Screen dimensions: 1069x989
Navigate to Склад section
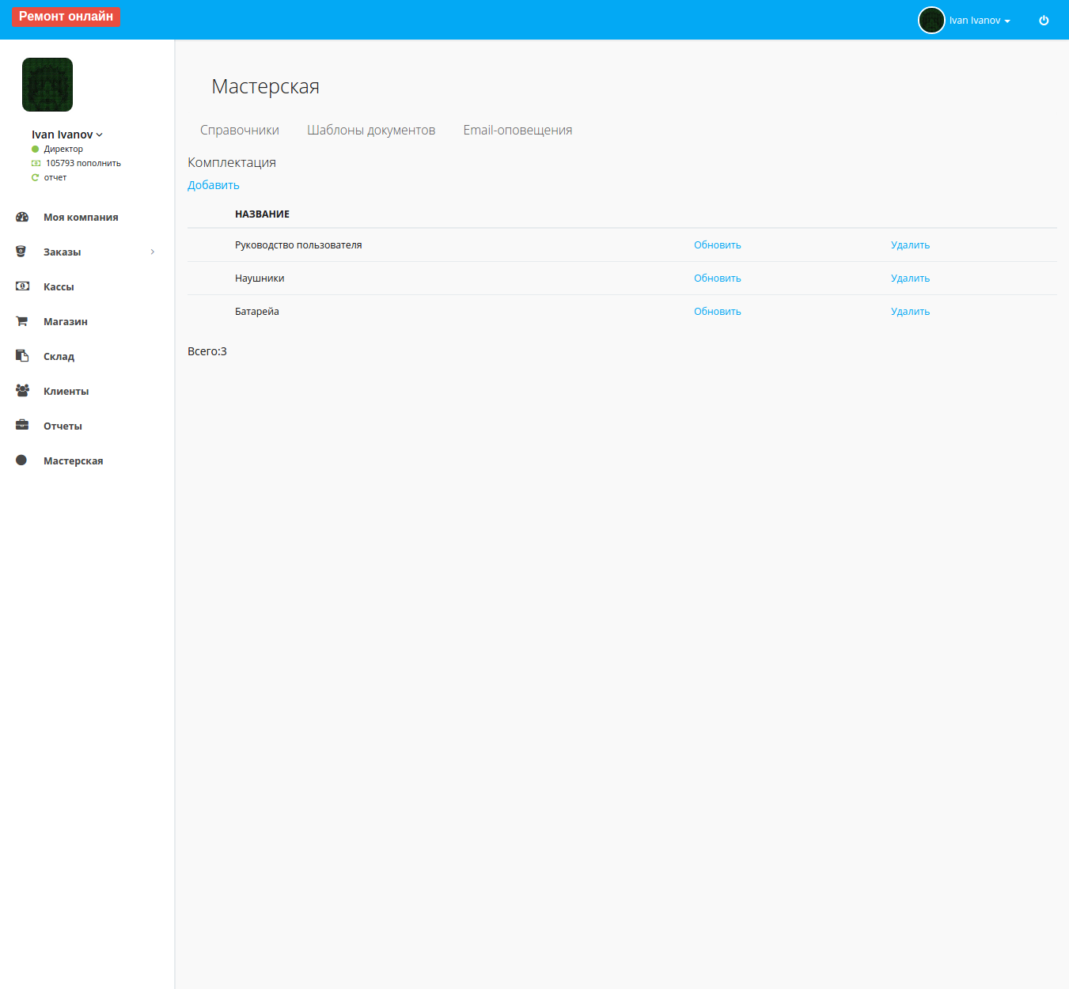coord(59,357)
